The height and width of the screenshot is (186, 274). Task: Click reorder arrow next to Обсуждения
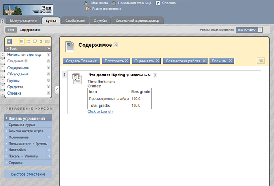coord(3,74)
